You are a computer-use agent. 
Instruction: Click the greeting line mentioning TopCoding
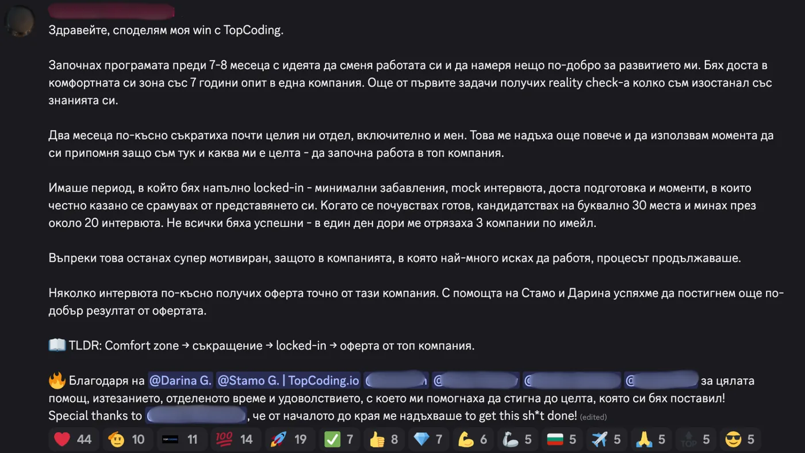coord(166,30)
